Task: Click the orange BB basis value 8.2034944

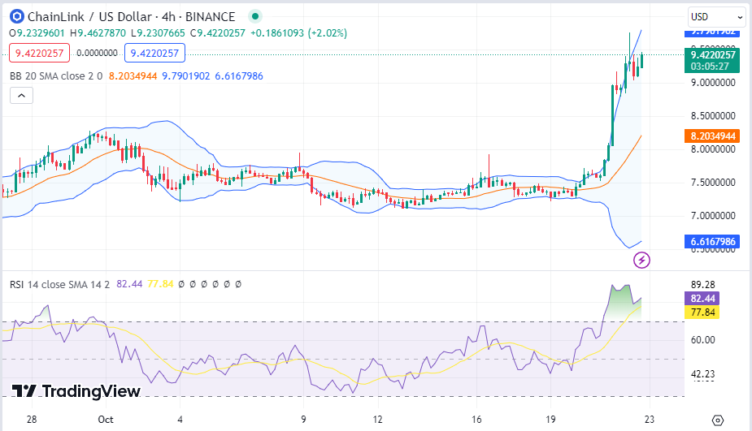Action: (133, 75)
